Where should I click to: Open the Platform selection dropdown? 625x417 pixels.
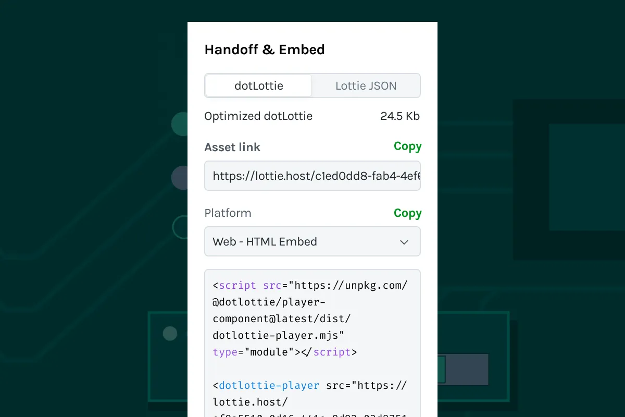pos(312,241)
